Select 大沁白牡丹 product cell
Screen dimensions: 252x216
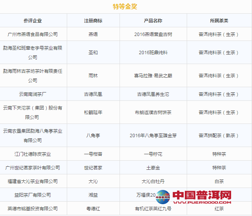153,181
